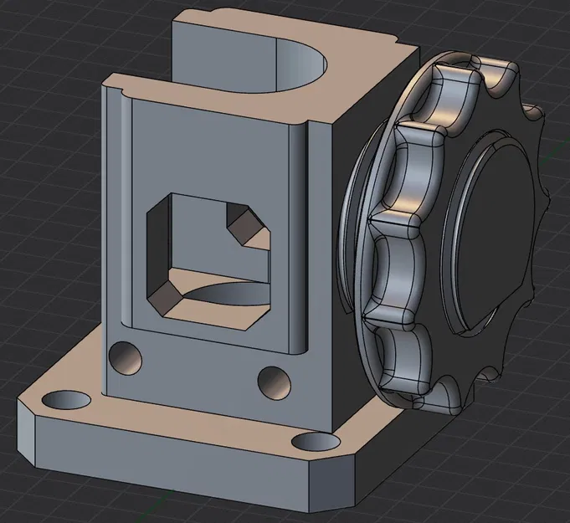
Task: Select the front-right mounting hole on base plate
Action: [x=316, y=443]
